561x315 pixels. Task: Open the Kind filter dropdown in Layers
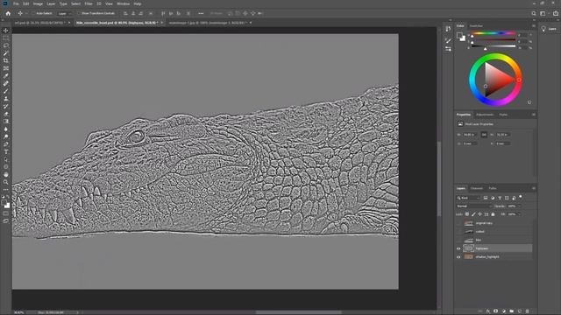tap(468, 198)
